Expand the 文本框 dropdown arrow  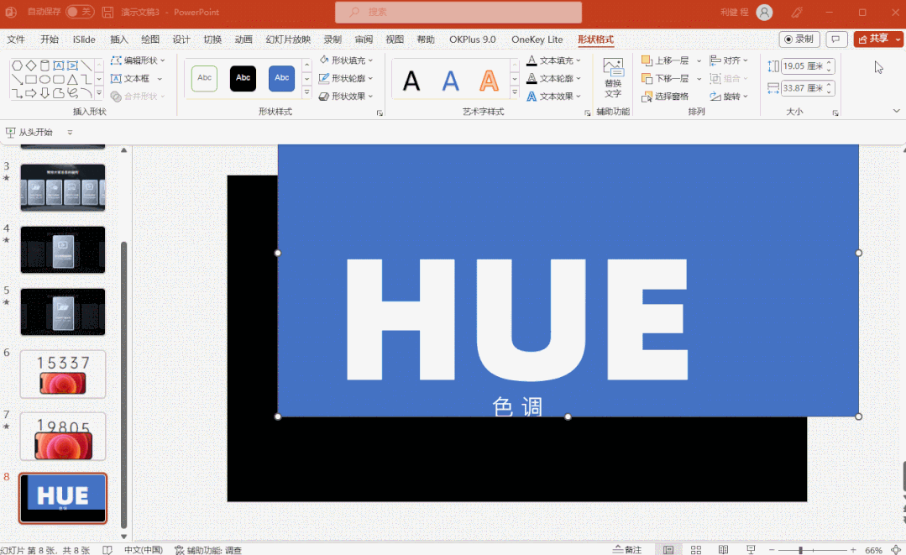point(160,79)
